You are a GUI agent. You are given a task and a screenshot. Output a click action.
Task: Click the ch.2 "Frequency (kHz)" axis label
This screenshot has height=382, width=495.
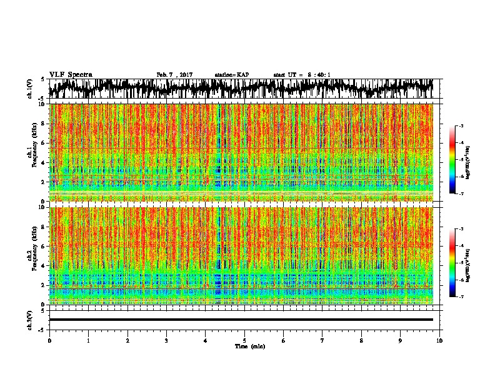(34, 248)
